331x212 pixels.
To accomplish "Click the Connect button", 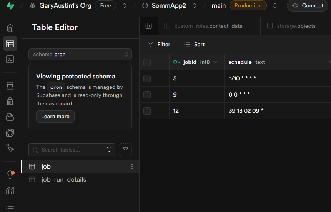I will [307, 6].
